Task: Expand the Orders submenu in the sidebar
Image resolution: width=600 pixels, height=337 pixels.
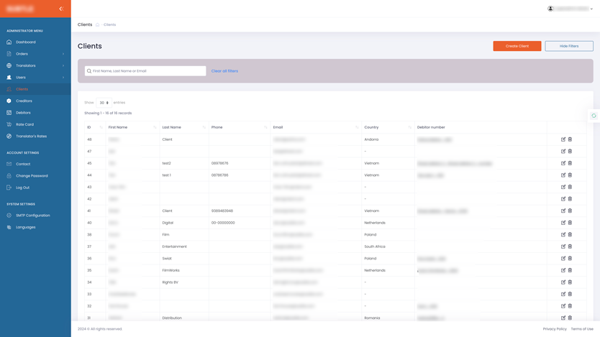Action: 35,54
